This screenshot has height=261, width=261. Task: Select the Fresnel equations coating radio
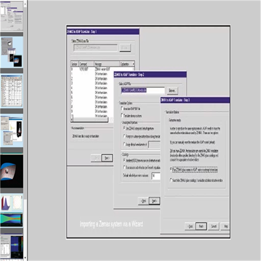124,167
